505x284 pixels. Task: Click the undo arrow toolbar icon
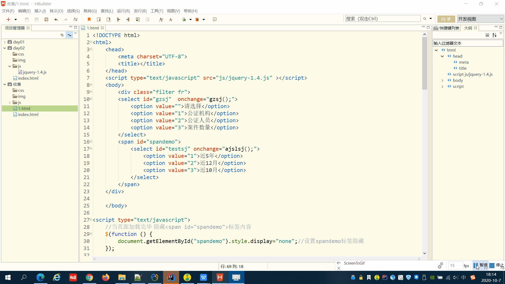(x=56, y=19)
